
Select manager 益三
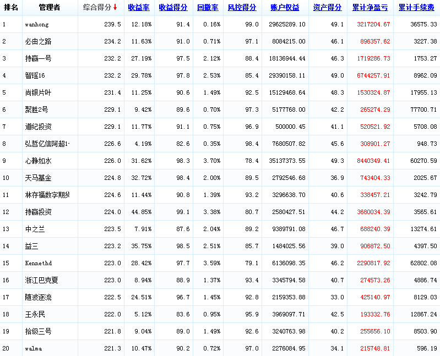pos(32,246)
